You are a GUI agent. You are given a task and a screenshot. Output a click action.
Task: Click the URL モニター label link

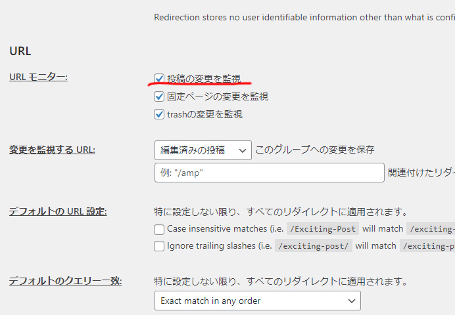38,77
